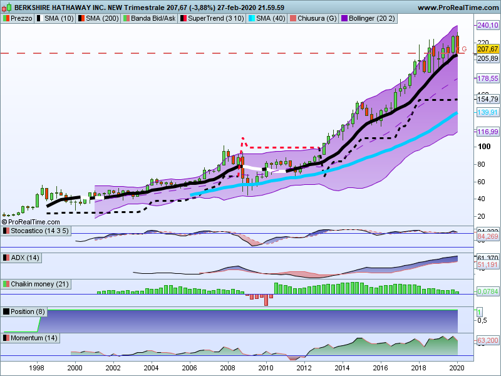Viewport: 501px width, 376px height.
Task: Open the Chaikin money (21) panel label
Action: (39, 284)
